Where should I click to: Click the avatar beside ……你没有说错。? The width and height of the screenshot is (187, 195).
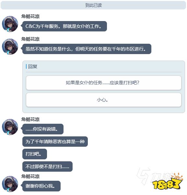(x=10, y=127)
